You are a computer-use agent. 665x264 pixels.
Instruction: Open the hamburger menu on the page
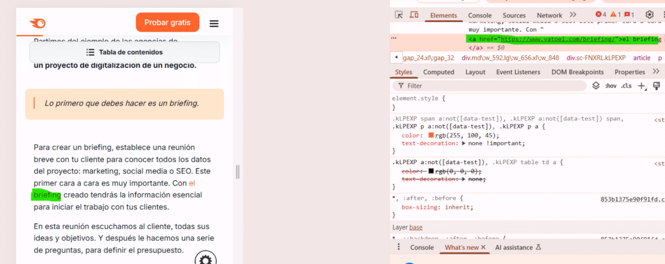tap(214, 23)
